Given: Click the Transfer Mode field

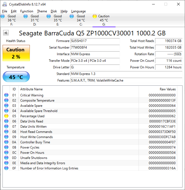Looking at the screenshot, I should tap(95, 61).
